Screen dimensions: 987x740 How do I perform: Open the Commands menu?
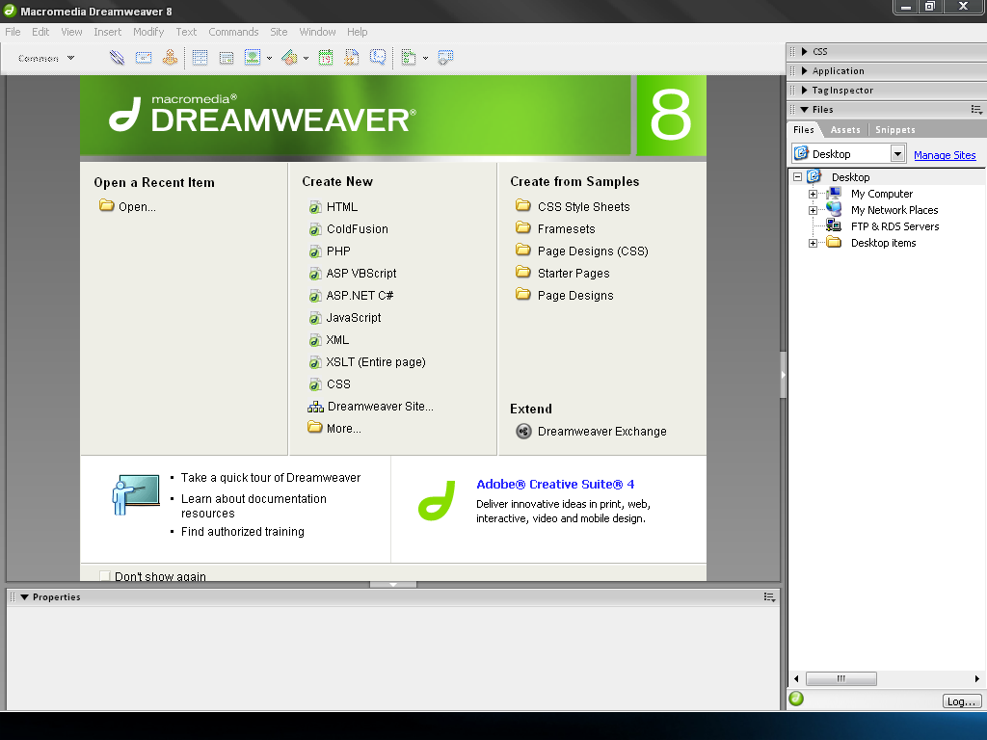[x=233, y=32]
